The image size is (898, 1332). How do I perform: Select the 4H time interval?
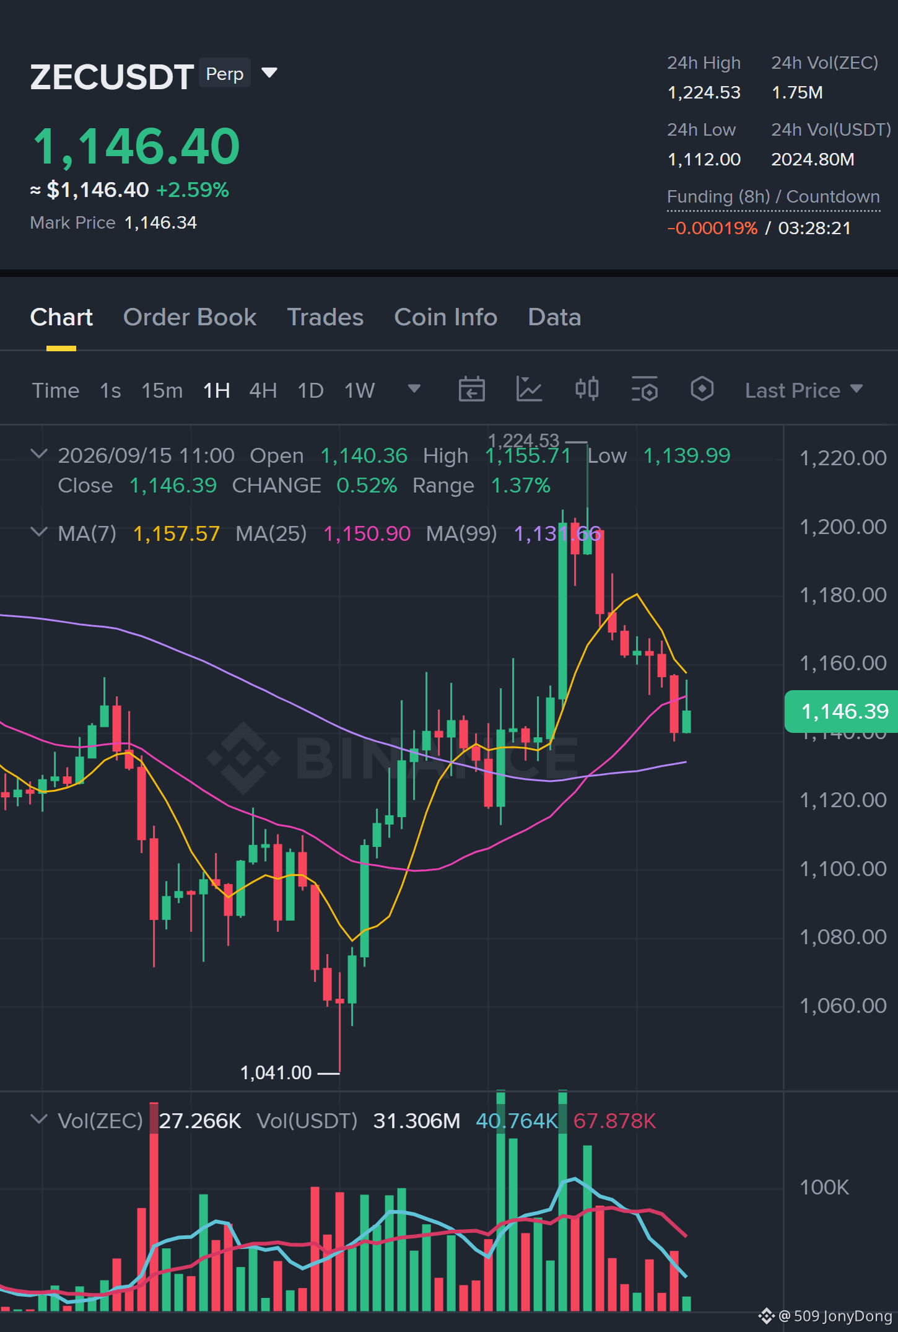click(x=263, y=390)
